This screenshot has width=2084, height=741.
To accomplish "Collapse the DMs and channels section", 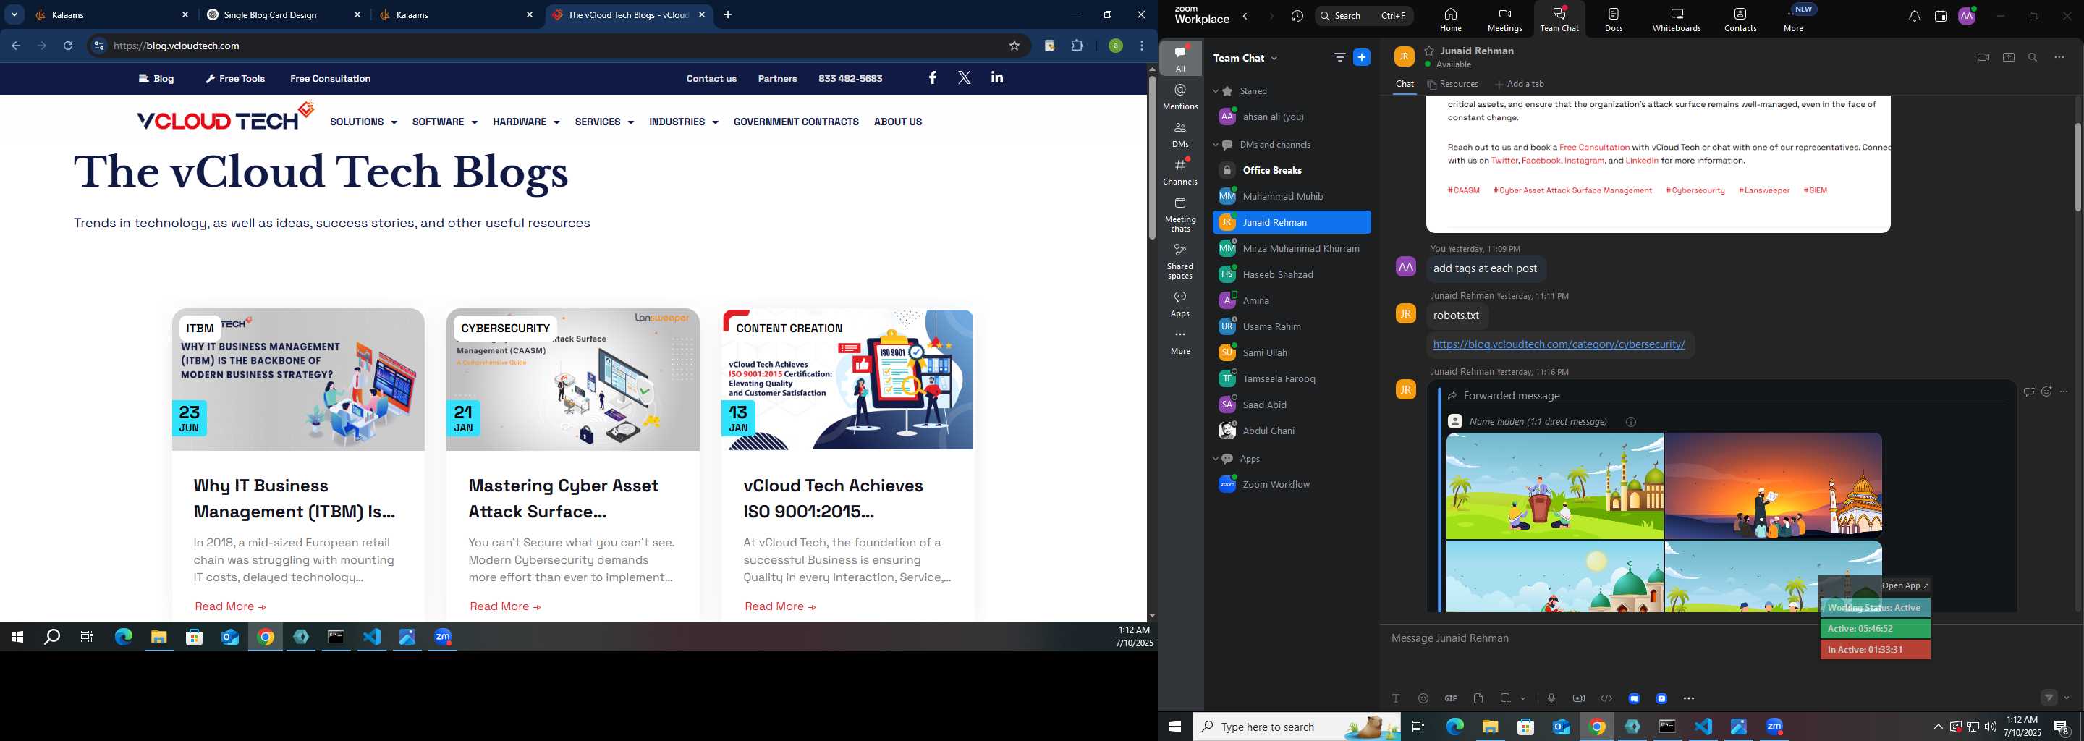I will [x=1215, y=145].
